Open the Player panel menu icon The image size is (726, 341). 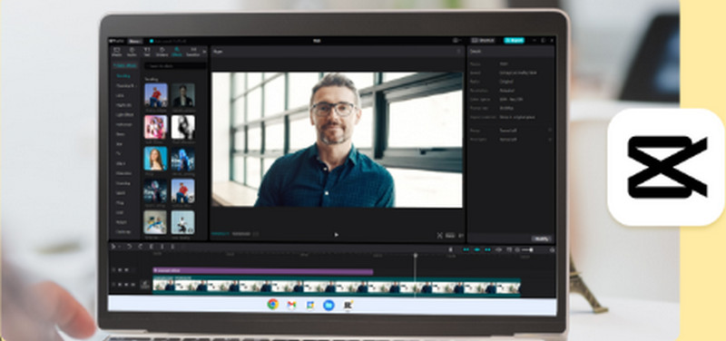pos(458,52)
